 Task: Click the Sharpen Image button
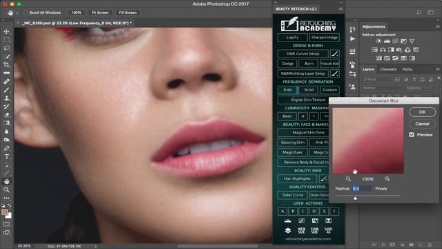tap(324, 37)
